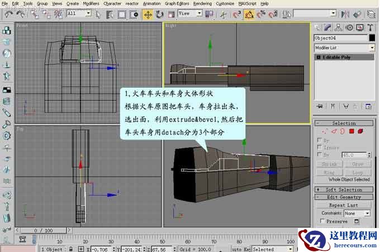Open the Create command panel tab

pos(318,27)
